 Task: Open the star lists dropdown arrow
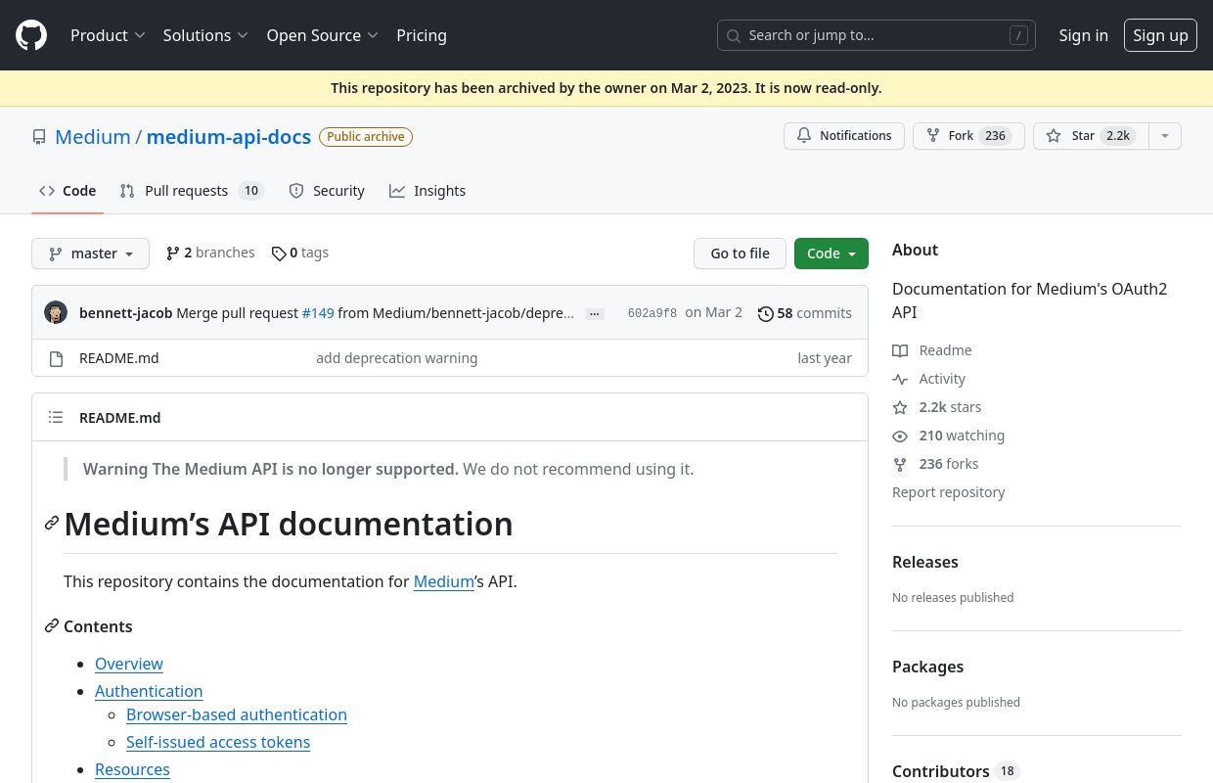[1164, 136]
